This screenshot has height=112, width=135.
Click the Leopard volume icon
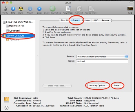pyautogui.click(x=7, y=31)
